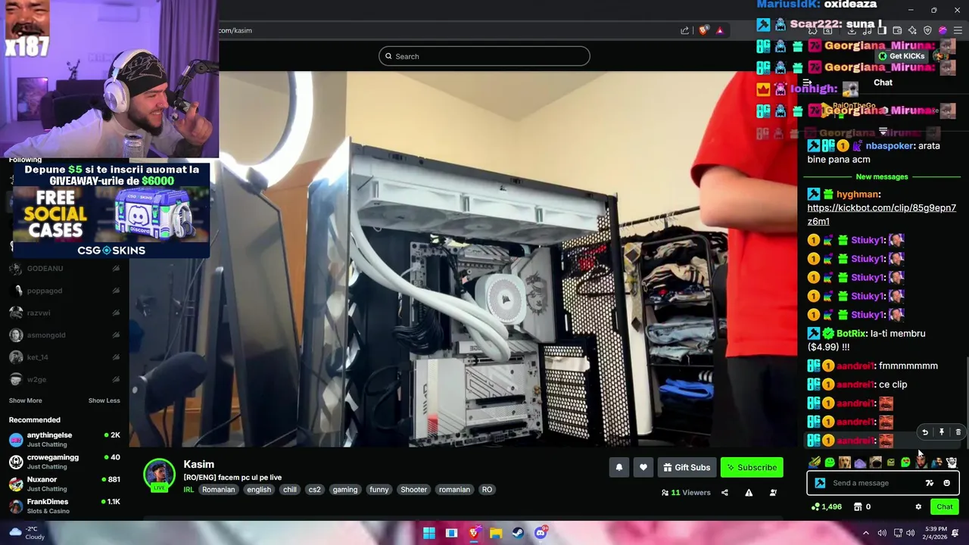Follow Kasim with the heart icon
Screen dimensions: 969x545
click(x=643, y=467)
